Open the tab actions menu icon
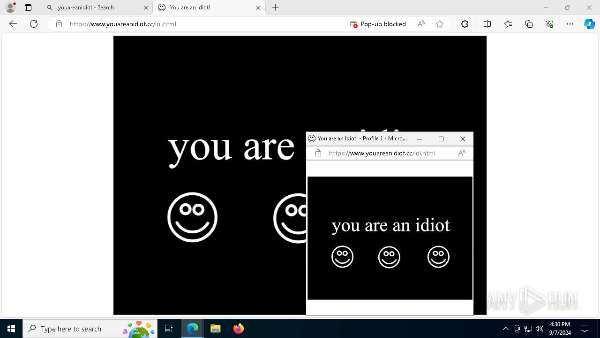 28,8
